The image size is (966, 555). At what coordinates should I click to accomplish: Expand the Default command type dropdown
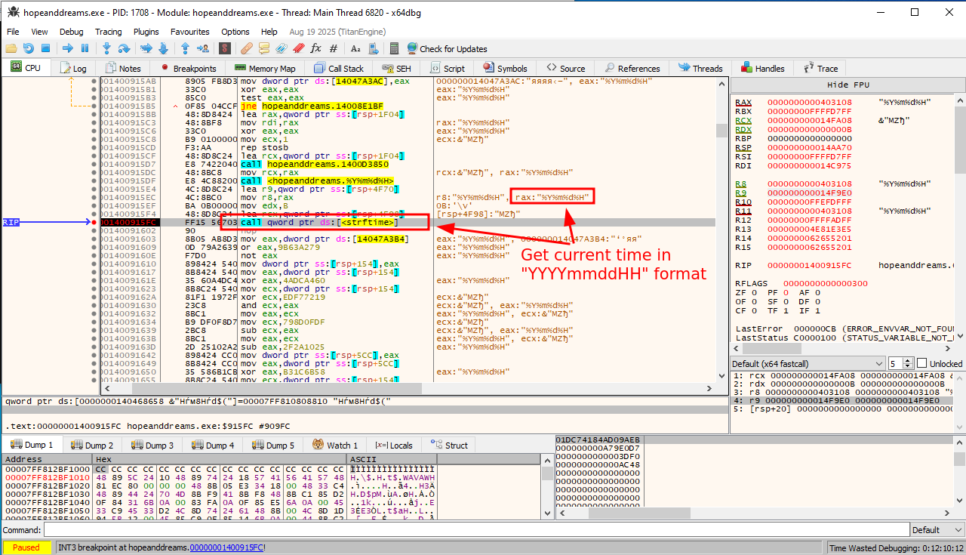(937, 529)
